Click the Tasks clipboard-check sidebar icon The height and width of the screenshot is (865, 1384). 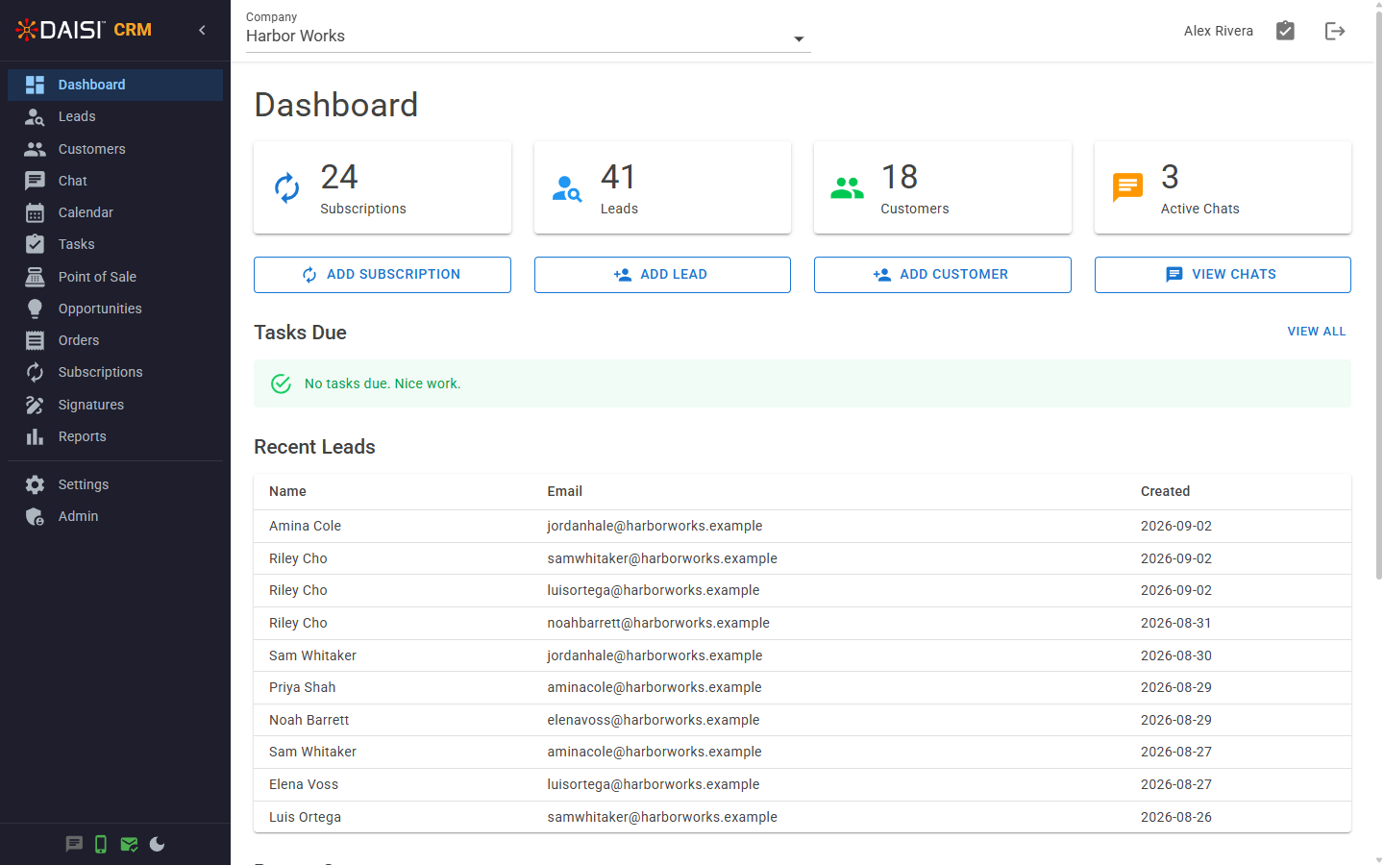[35, 244]
